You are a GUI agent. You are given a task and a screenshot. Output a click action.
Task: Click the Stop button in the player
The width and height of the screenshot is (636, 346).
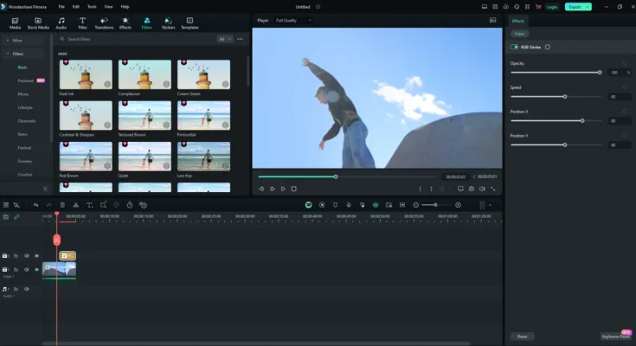pyautogui.click(x=294, y=189)
